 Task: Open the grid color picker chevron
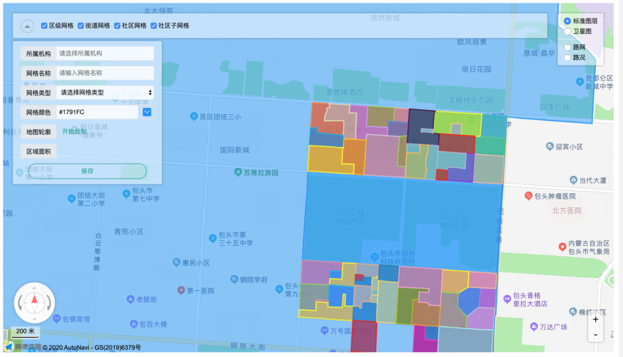[x=147, y=112]
